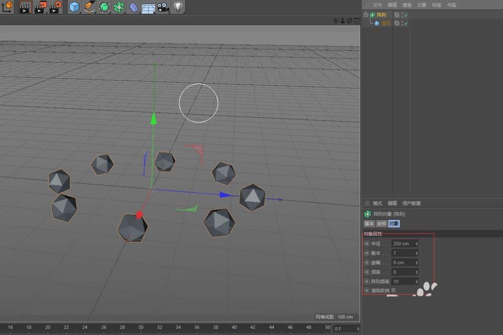Collapse the 阵列 object hierarchy
Image resolution: width=503 pixels, height=335 pixels.
click(365, 15)
